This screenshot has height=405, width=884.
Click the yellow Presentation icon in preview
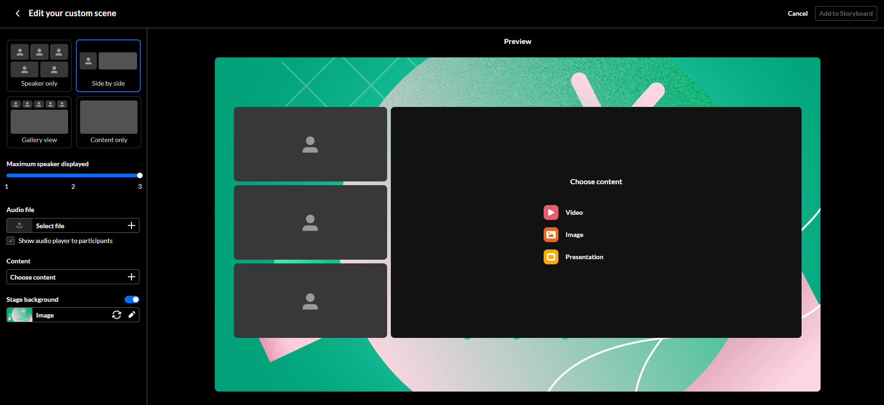pyautogui.click(x=551, y=257)
